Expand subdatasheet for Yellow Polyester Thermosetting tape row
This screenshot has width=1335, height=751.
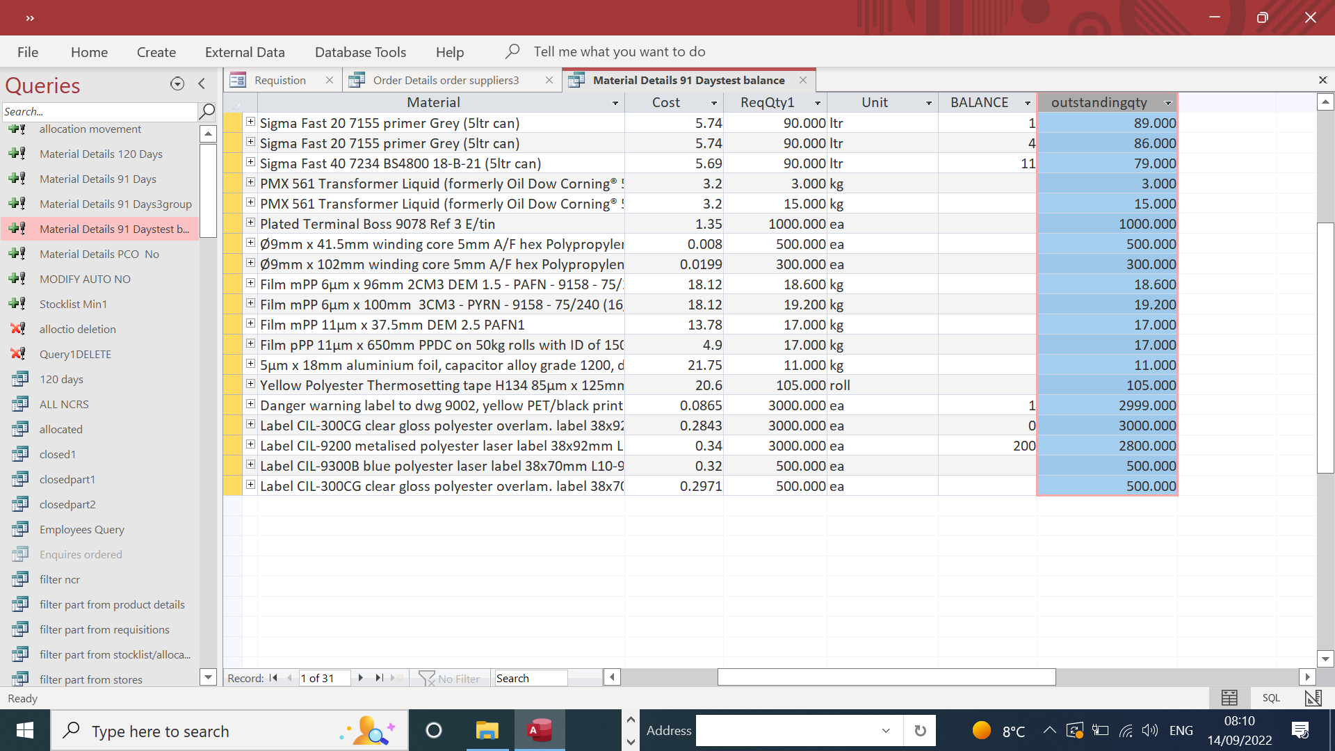pos(250,384)
